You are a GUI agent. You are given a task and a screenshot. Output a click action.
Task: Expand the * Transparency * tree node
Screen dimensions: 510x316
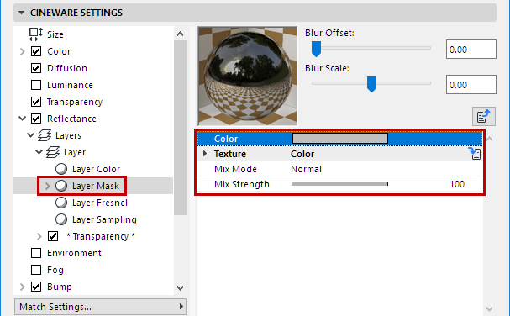coord(39,236)
